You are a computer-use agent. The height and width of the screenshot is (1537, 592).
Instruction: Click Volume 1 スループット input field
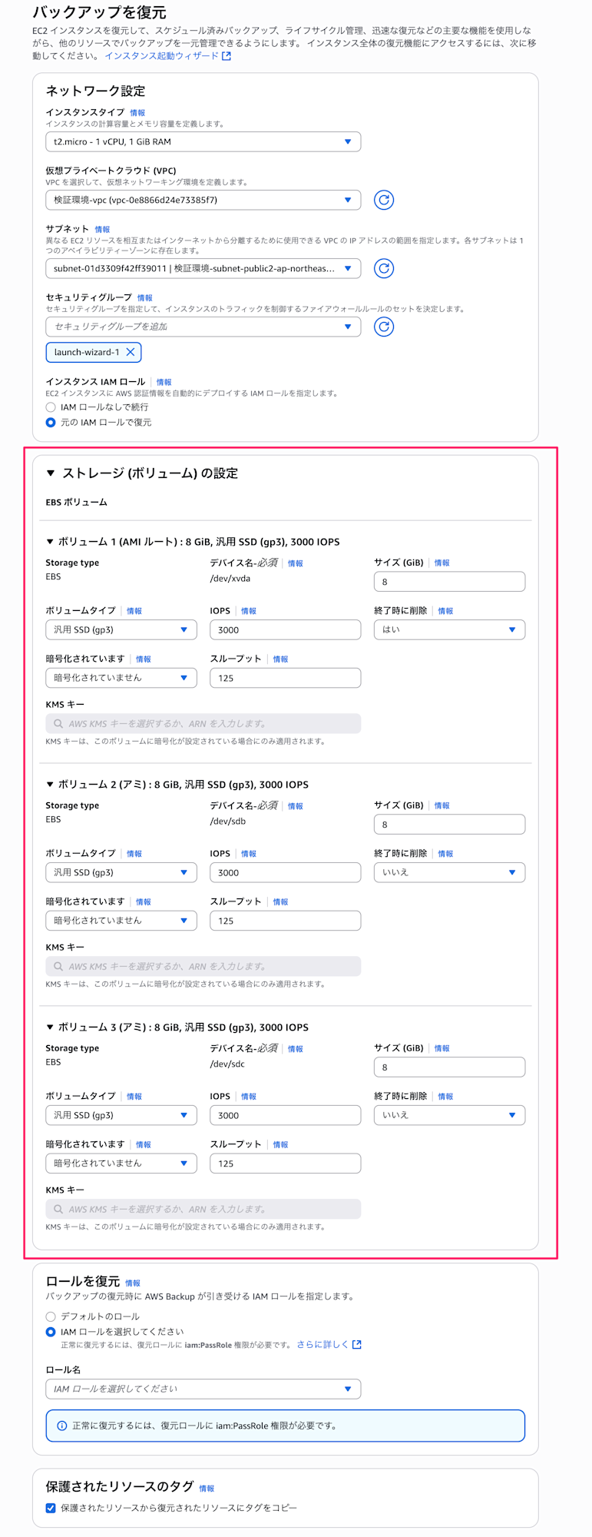point(285,678)
